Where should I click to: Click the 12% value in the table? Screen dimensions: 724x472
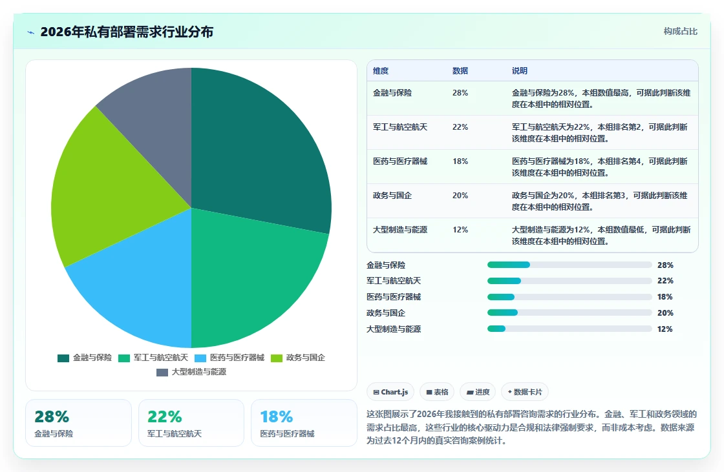[460, 230]
